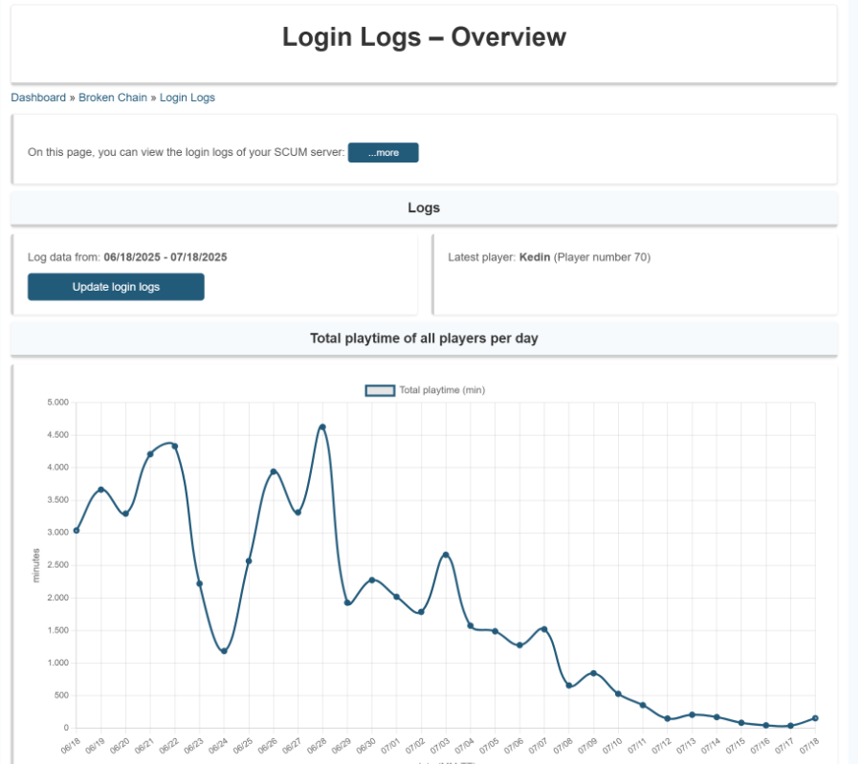
Task: Select the 06/28 peak data point
Action: 322,427
